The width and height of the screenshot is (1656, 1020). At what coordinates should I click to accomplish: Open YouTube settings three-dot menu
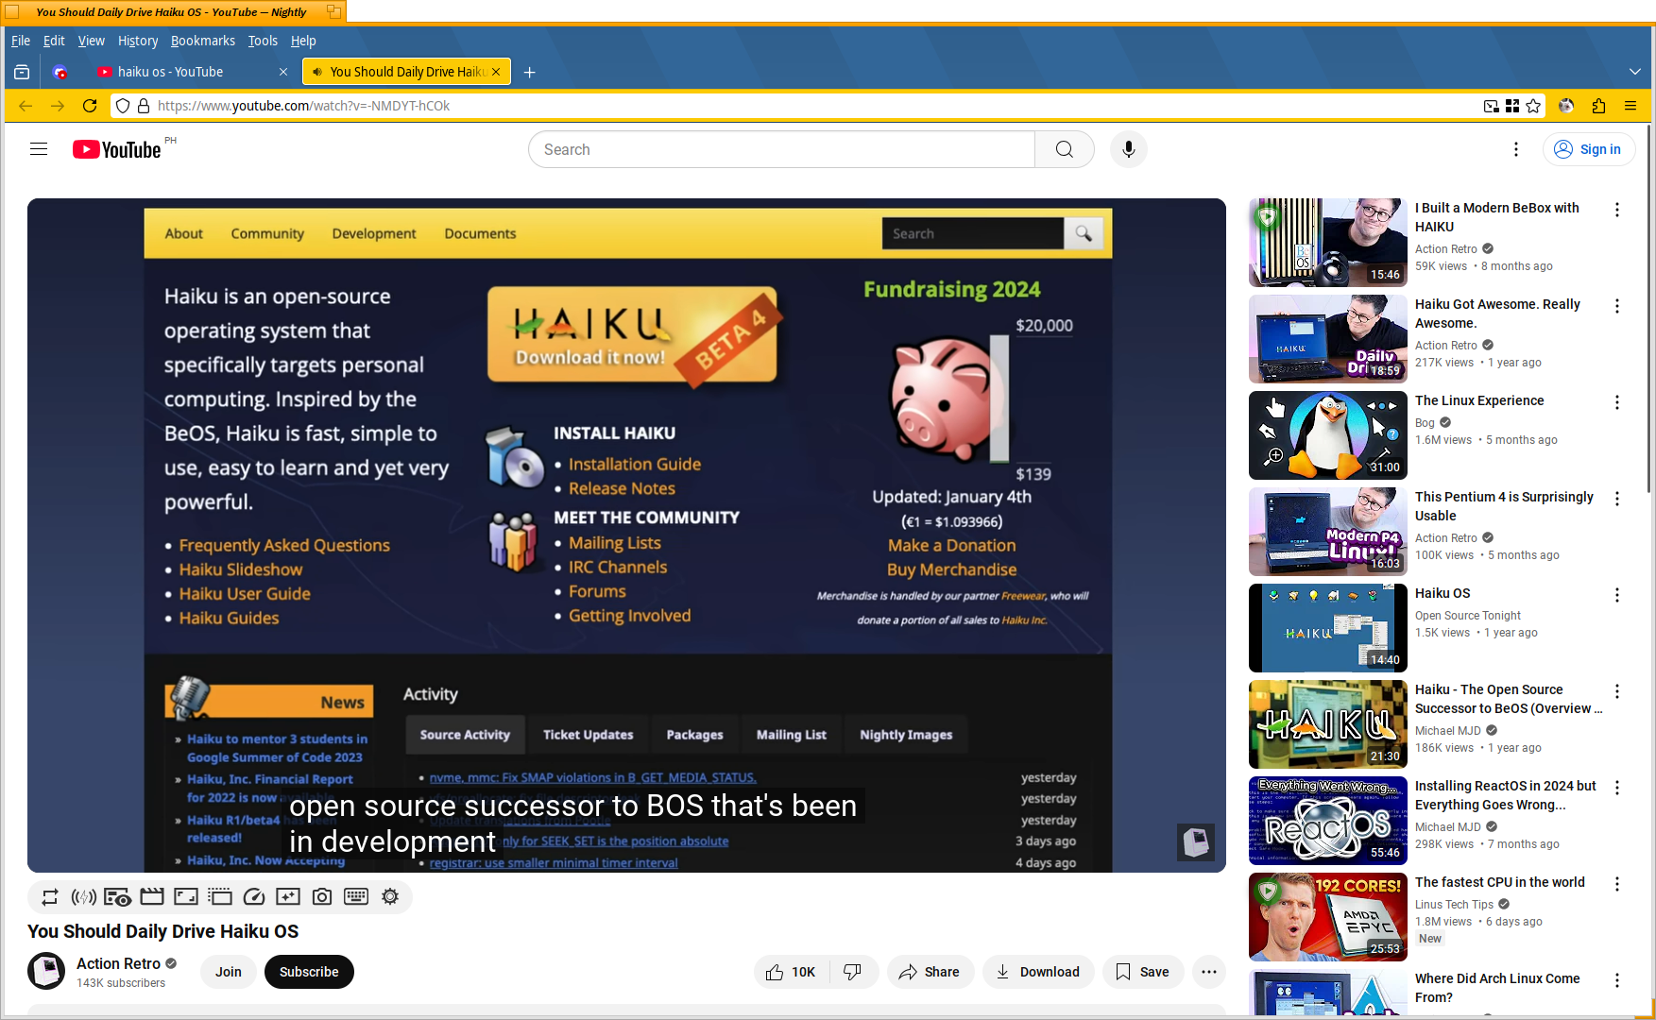pos(1516,149)
